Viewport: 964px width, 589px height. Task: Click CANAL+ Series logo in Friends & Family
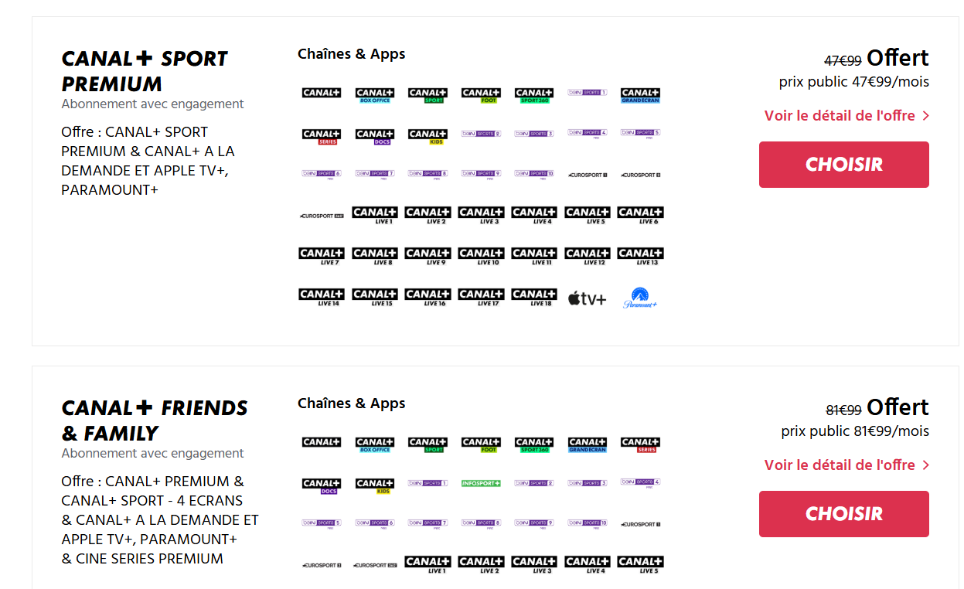tap(640, 445)
